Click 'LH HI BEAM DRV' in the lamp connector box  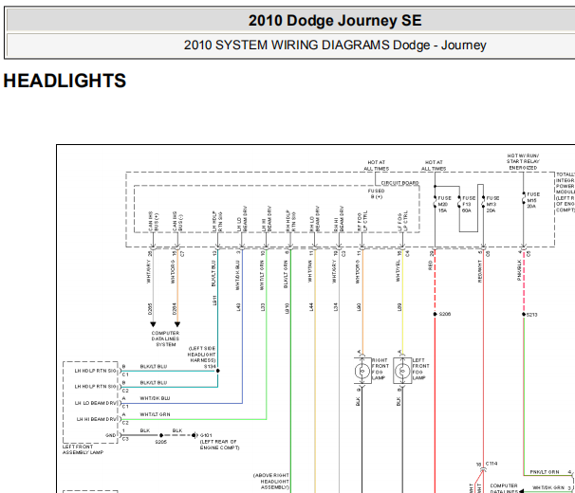[97, 419]
